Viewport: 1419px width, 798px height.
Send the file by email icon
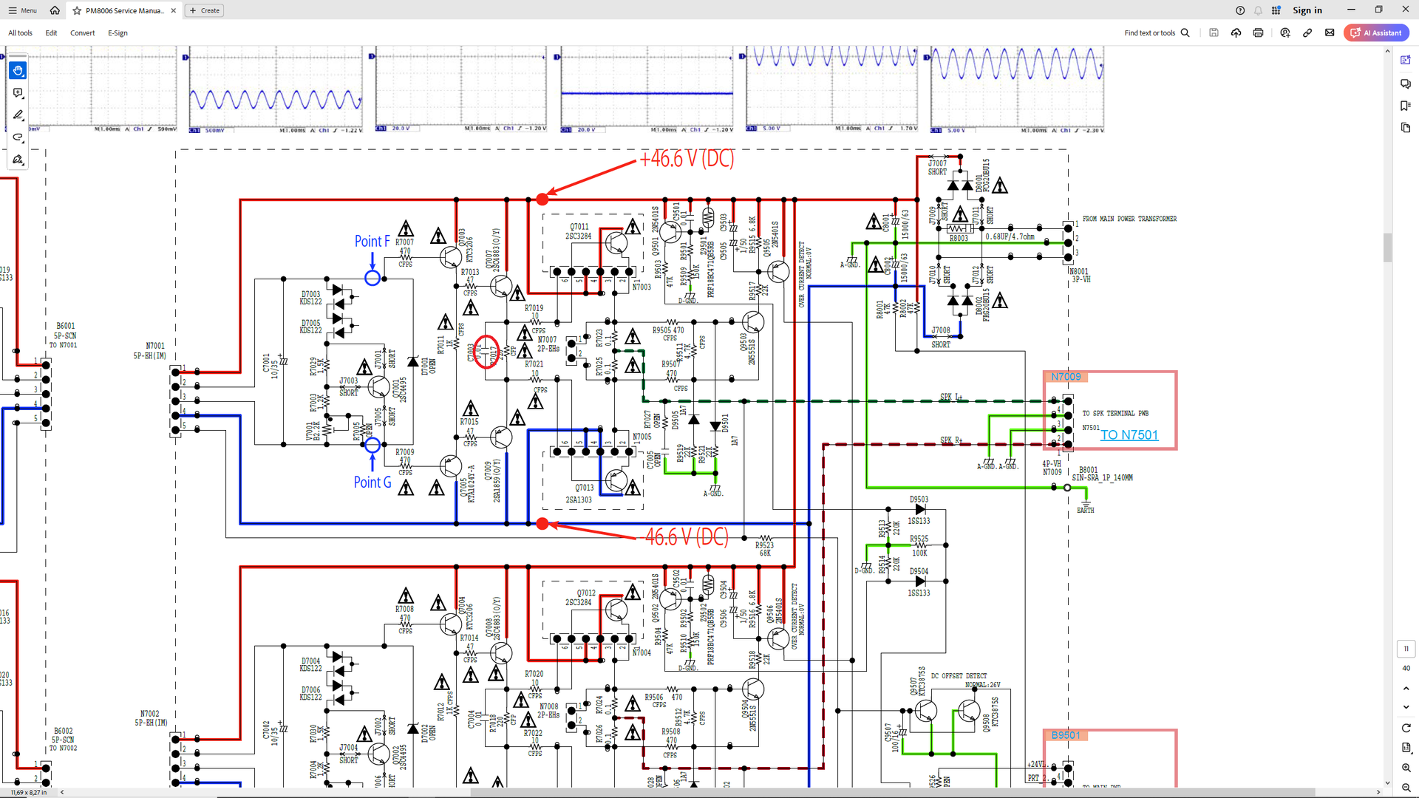[x=1330, y=33]
